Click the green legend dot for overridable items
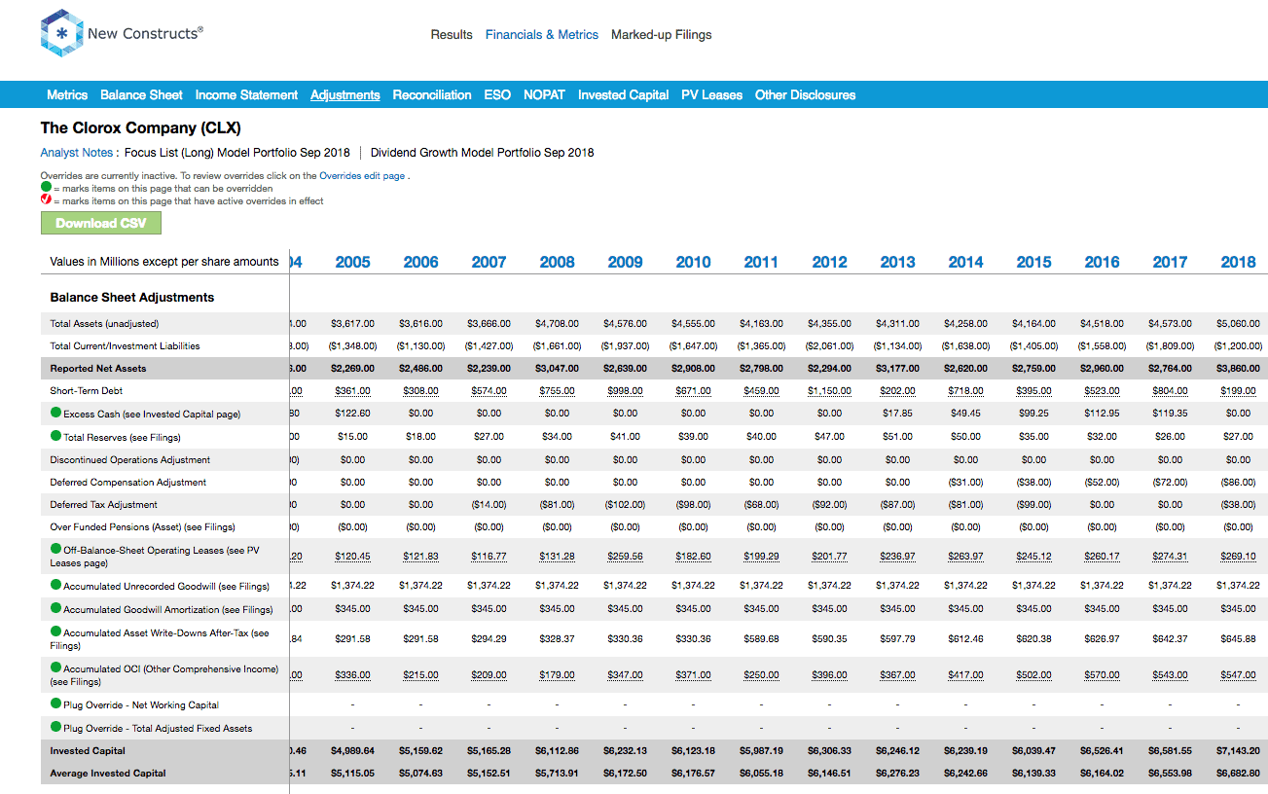The height and width of the screenshot is (794, 1268). (46, 187)
